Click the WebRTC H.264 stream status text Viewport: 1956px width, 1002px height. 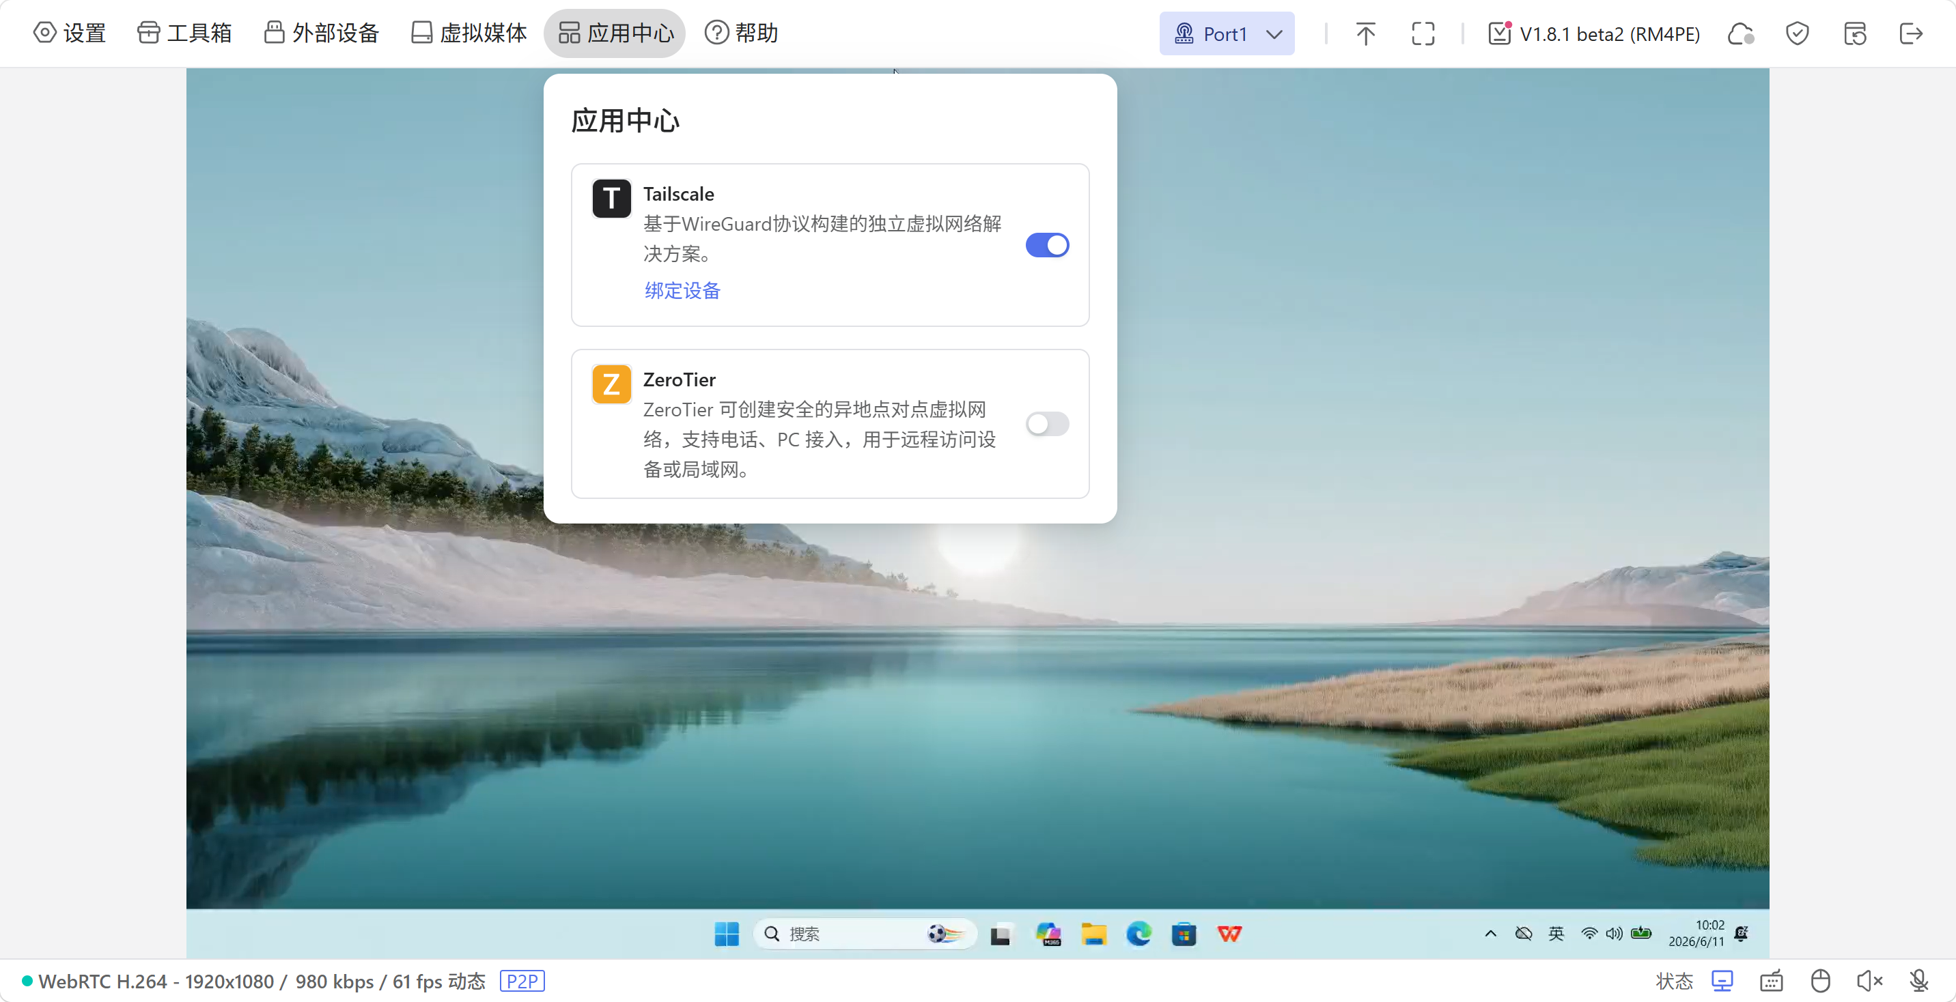tap(262, 981)
